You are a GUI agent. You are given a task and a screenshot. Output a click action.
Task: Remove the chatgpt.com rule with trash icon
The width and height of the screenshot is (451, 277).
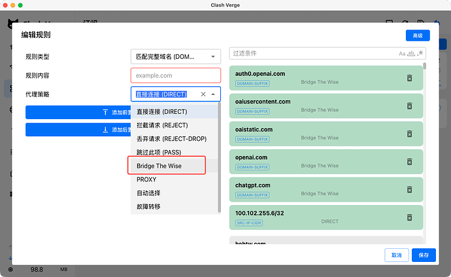coord(409,190)
